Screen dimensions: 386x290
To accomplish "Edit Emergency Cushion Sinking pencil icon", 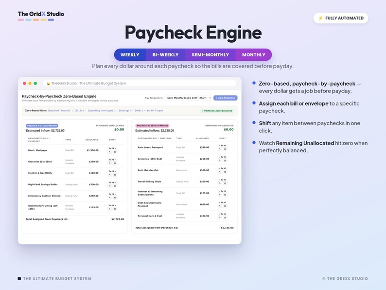I will tap(110, 198).
